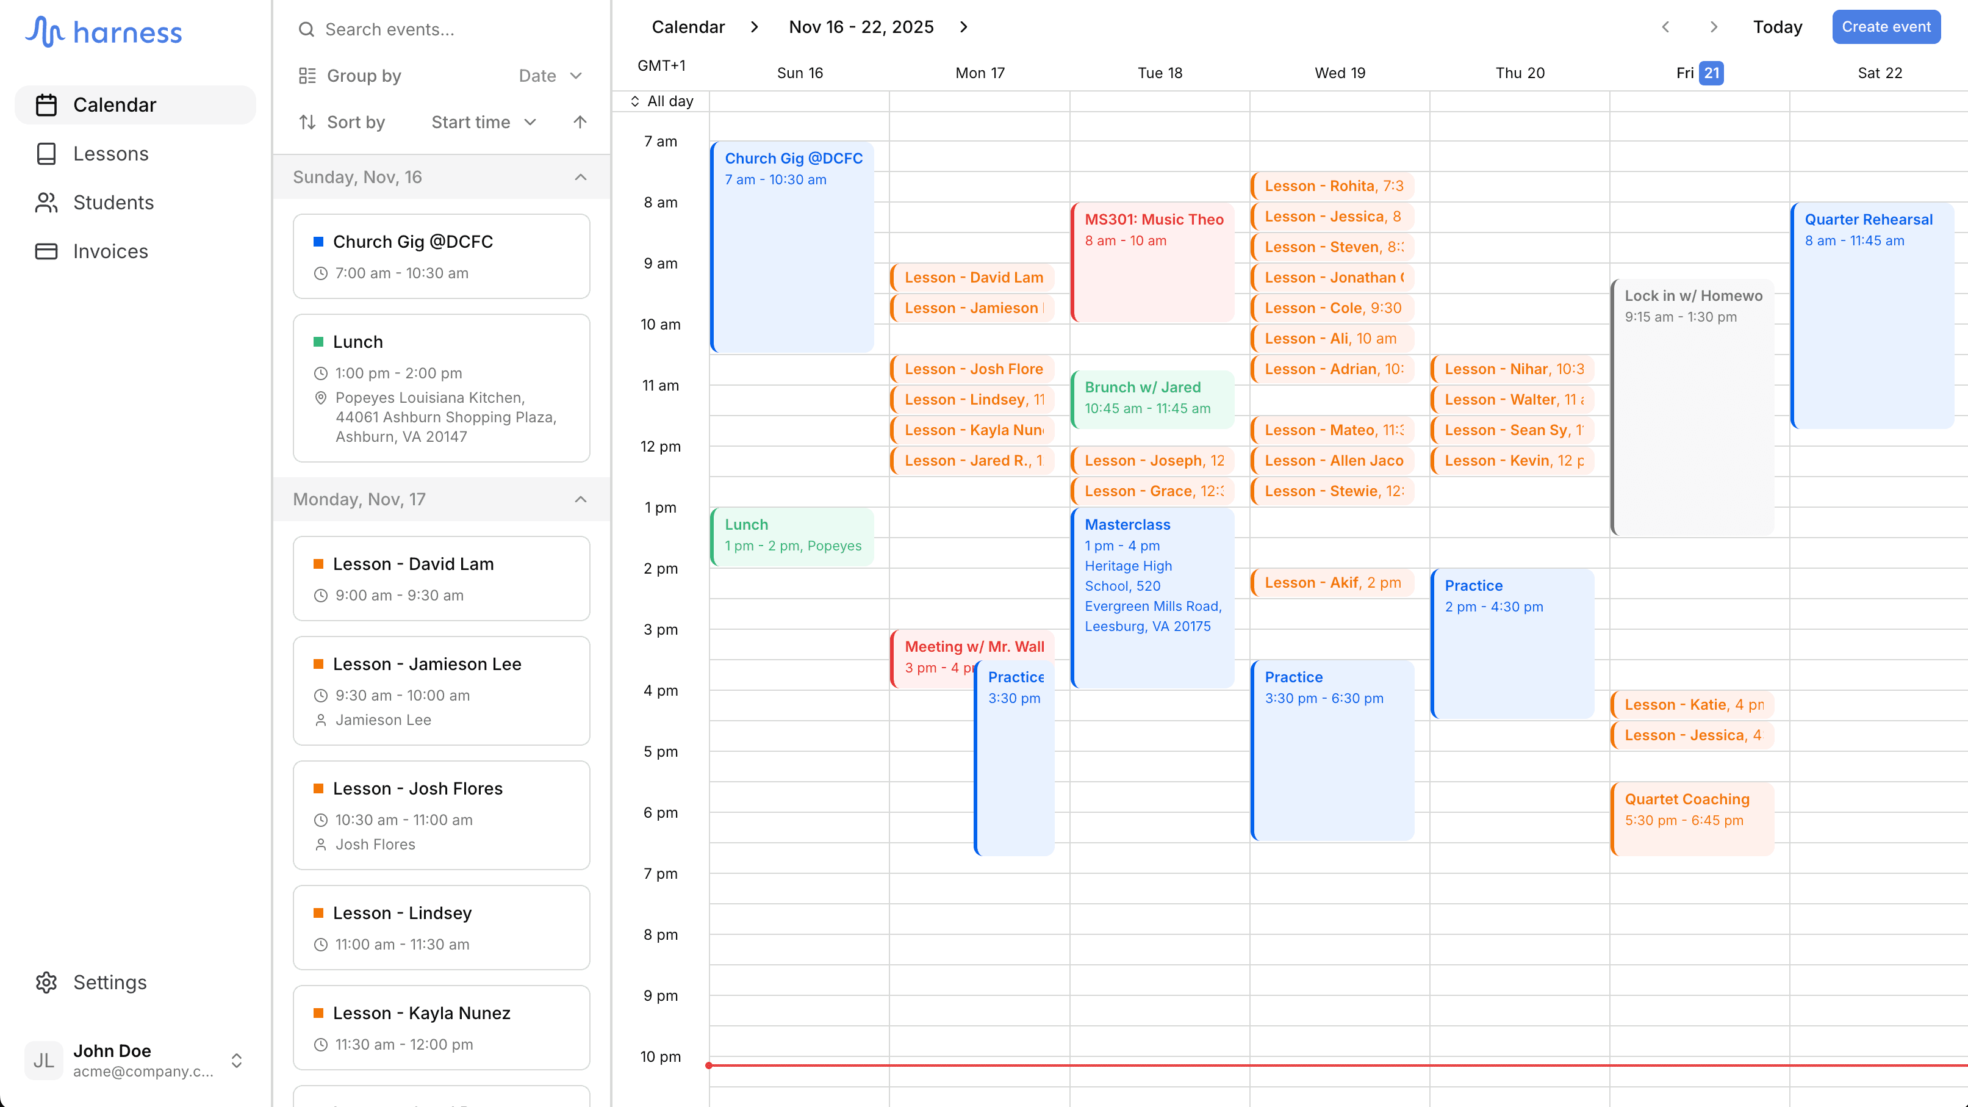1968x1107 pixels.
Task: Open the Group by Date dropdown
Action: click(x=550, y=76)
